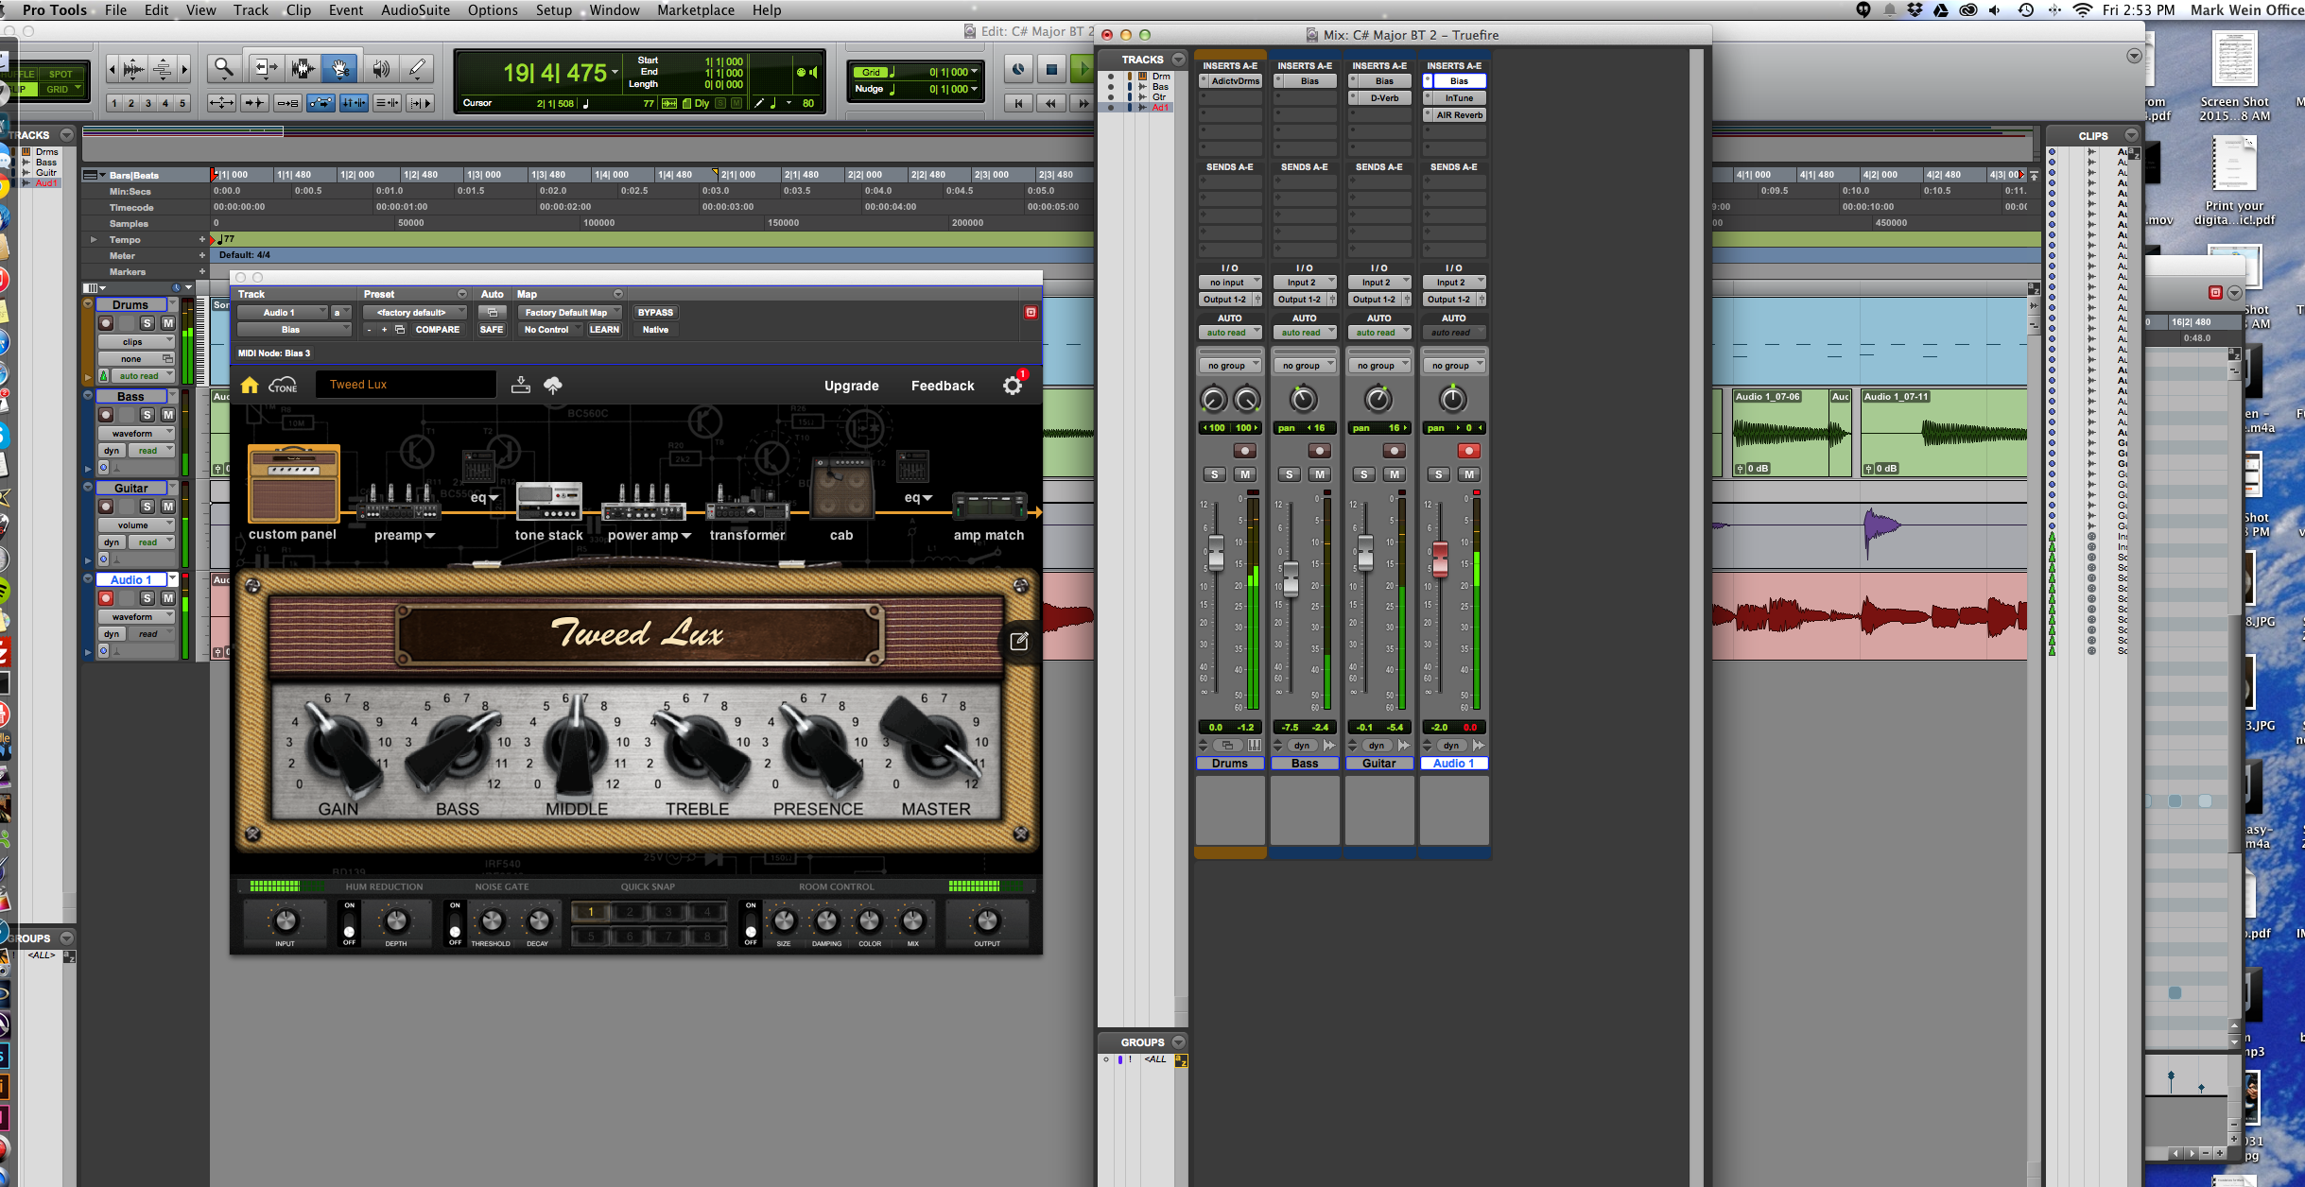Select Quick Snap slot 1
Image resolution: width=2305 pixels, height=1187 pixels.
(x=590, y=912)
